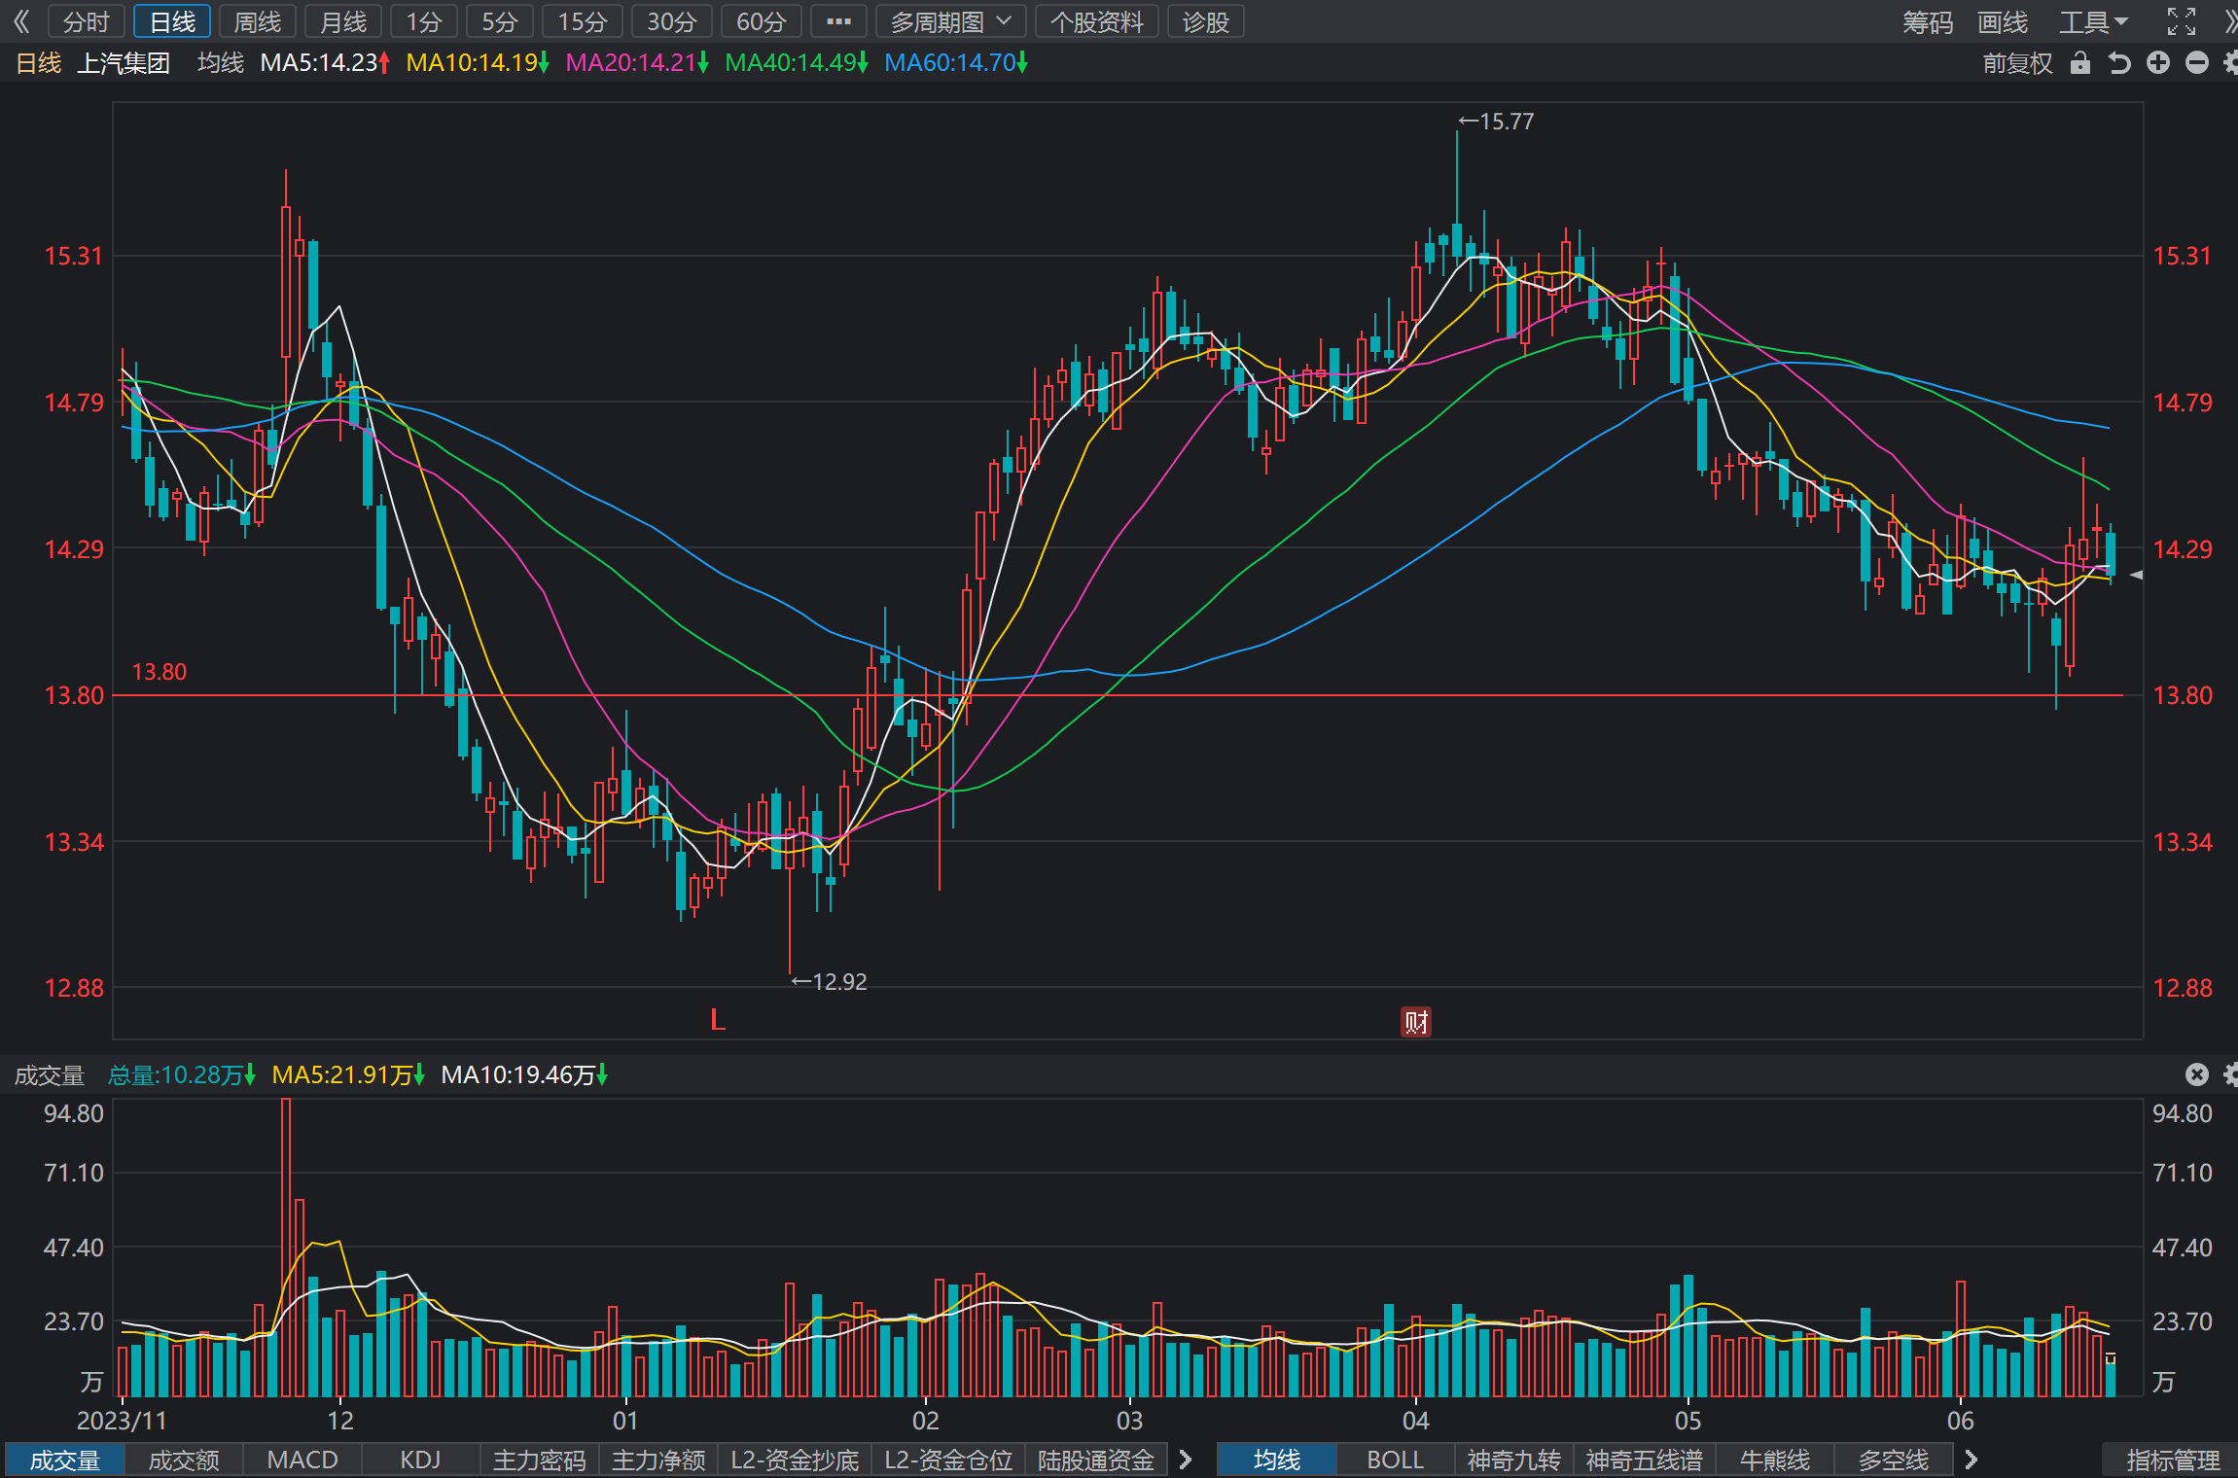The height and width of the screenshot is (1478, 2238).
Task: Switch to L2-资金抄底 indicator
Action: tap(795, 1460)
